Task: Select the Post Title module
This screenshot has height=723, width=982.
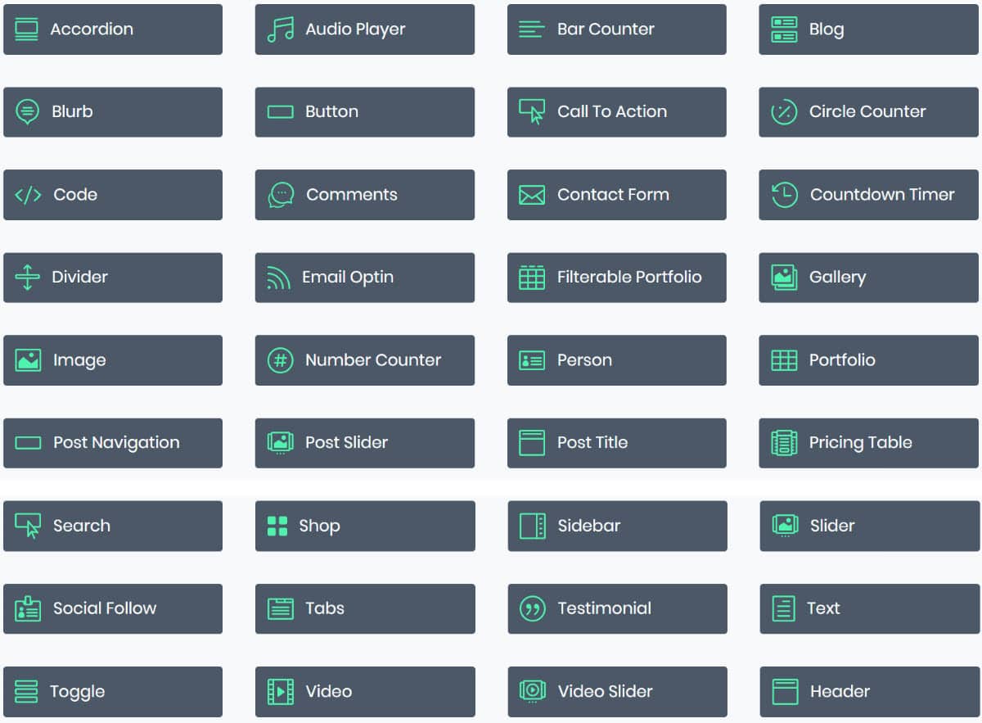Action: click(617, 443)
